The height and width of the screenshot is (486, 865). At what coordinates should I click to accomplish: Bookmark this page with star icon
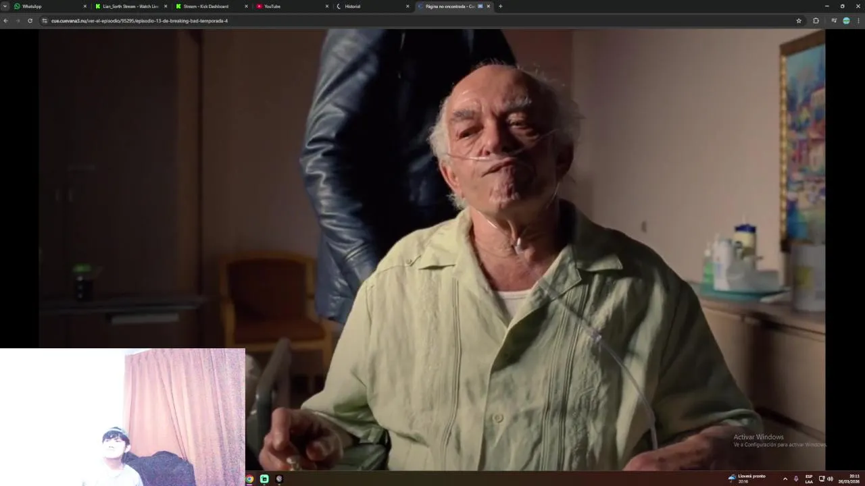799,21
